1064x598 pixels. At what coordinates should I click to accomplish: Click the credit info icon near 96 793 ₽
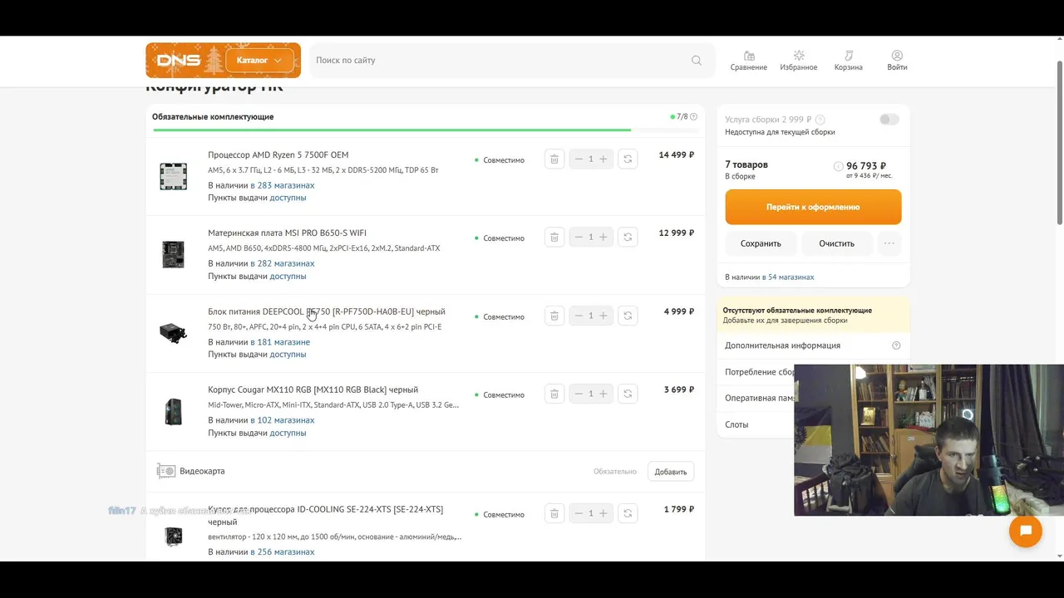click(x=838, y=166)
